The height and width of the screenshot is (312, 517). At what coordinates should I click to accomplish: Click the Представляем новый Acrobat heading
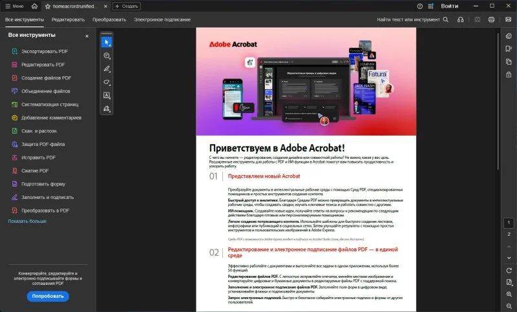[264, 176]
